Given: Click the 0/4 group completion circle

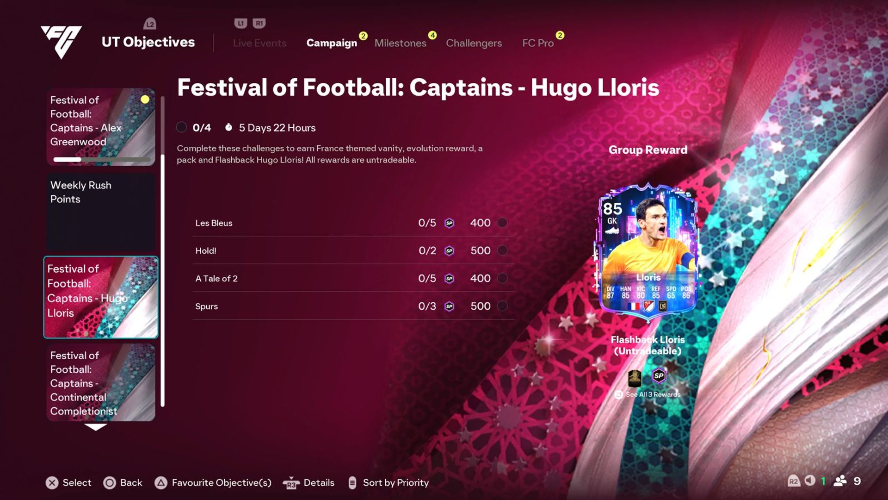Looking at the screenshot, I should (x=182, y=127).
